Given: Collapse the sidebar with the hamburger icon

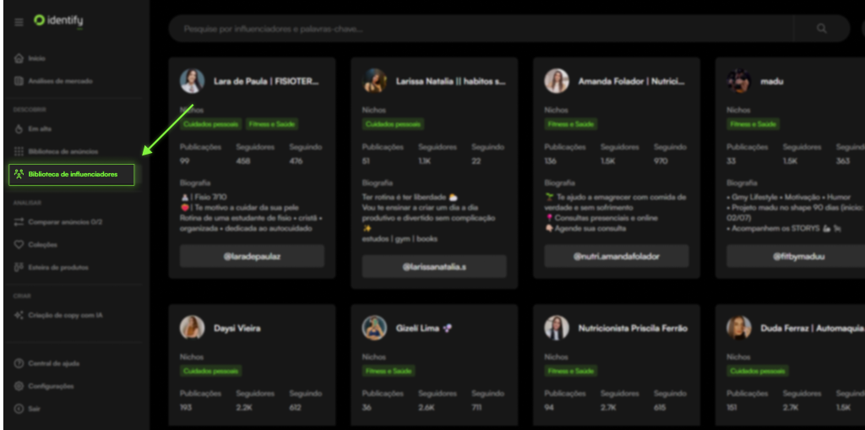Looking at the screenshot, I should (x=19, y=22).
